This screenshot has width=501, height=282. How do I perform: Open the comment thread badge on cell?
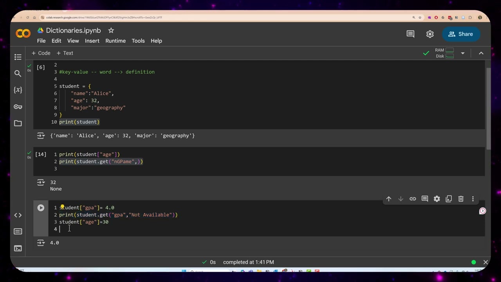tap(483, 211)
